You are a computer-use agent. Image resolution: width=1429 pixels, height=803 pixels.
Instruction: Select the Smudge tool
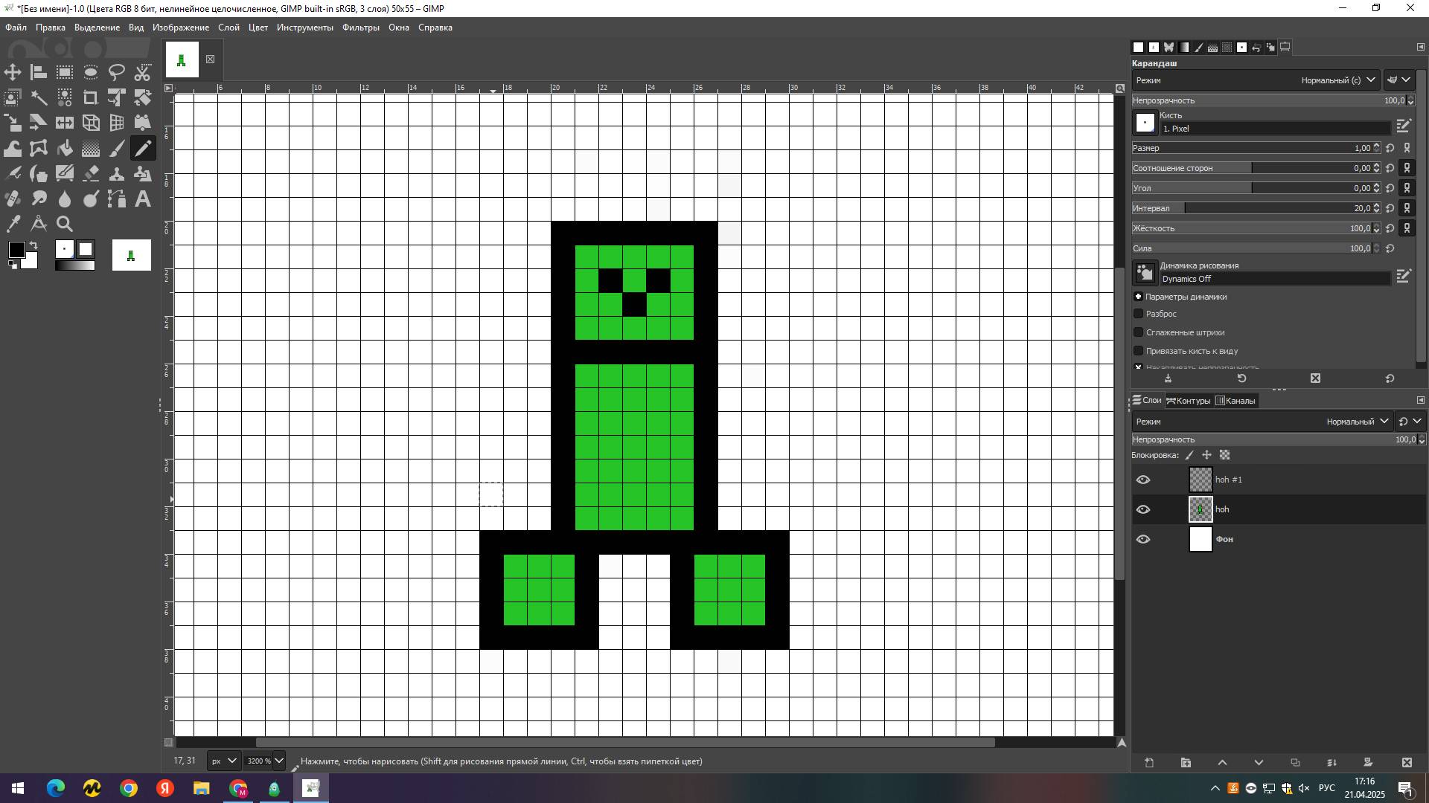(39, 199)
